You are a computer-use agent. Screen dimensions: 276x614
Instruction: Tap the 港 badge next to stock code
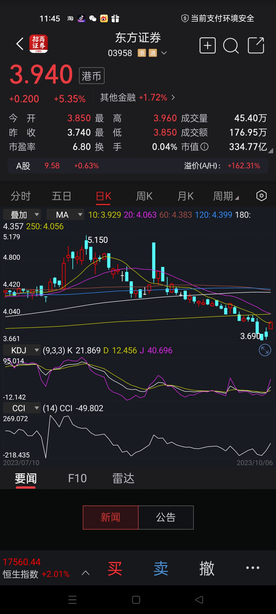tap(142, 53)
